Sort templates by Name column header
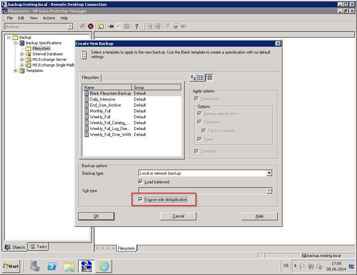This screenshot has width=357, height=275. (107, 87)
